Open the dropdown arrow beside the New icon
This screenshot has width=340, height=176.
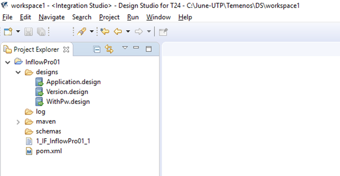(x=18, y=32)
